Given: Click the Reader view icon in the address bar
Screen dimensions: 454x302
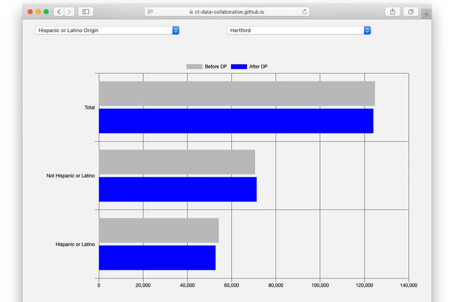Looking at the screenshot, I should [150, 11].
